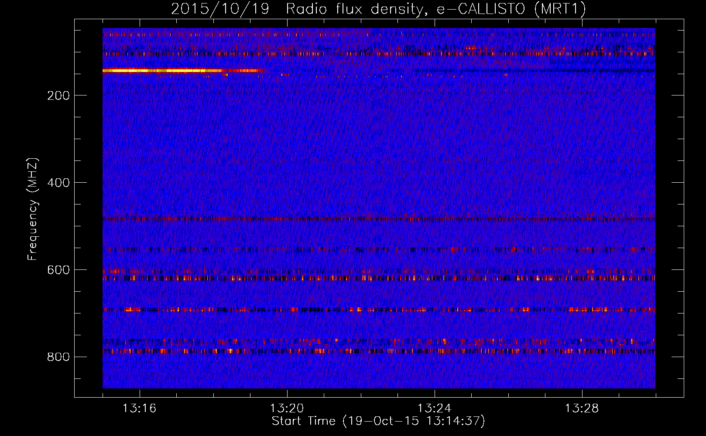This screenshot has height=436, width=706.
Task: Click the 13:24 time tick label
Action: [x=434, y=409]
